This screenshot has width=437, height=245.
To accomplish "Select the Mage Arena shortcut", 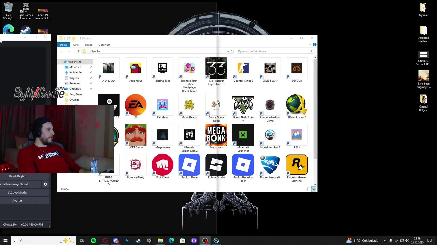I will [163, 137].
